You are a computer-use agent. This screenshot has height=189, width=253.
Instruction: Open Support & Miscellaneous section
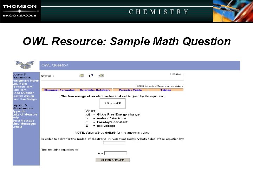tap(22, 106)
